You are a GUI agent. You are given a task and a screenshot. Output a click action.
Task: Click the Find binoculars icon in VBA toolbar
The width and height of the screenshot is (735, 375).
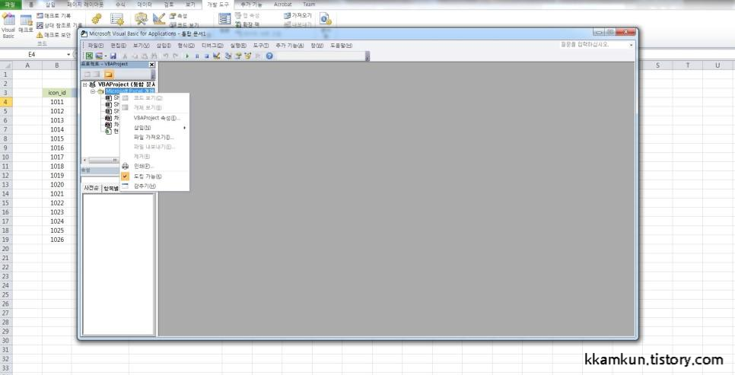pos(154,56)
